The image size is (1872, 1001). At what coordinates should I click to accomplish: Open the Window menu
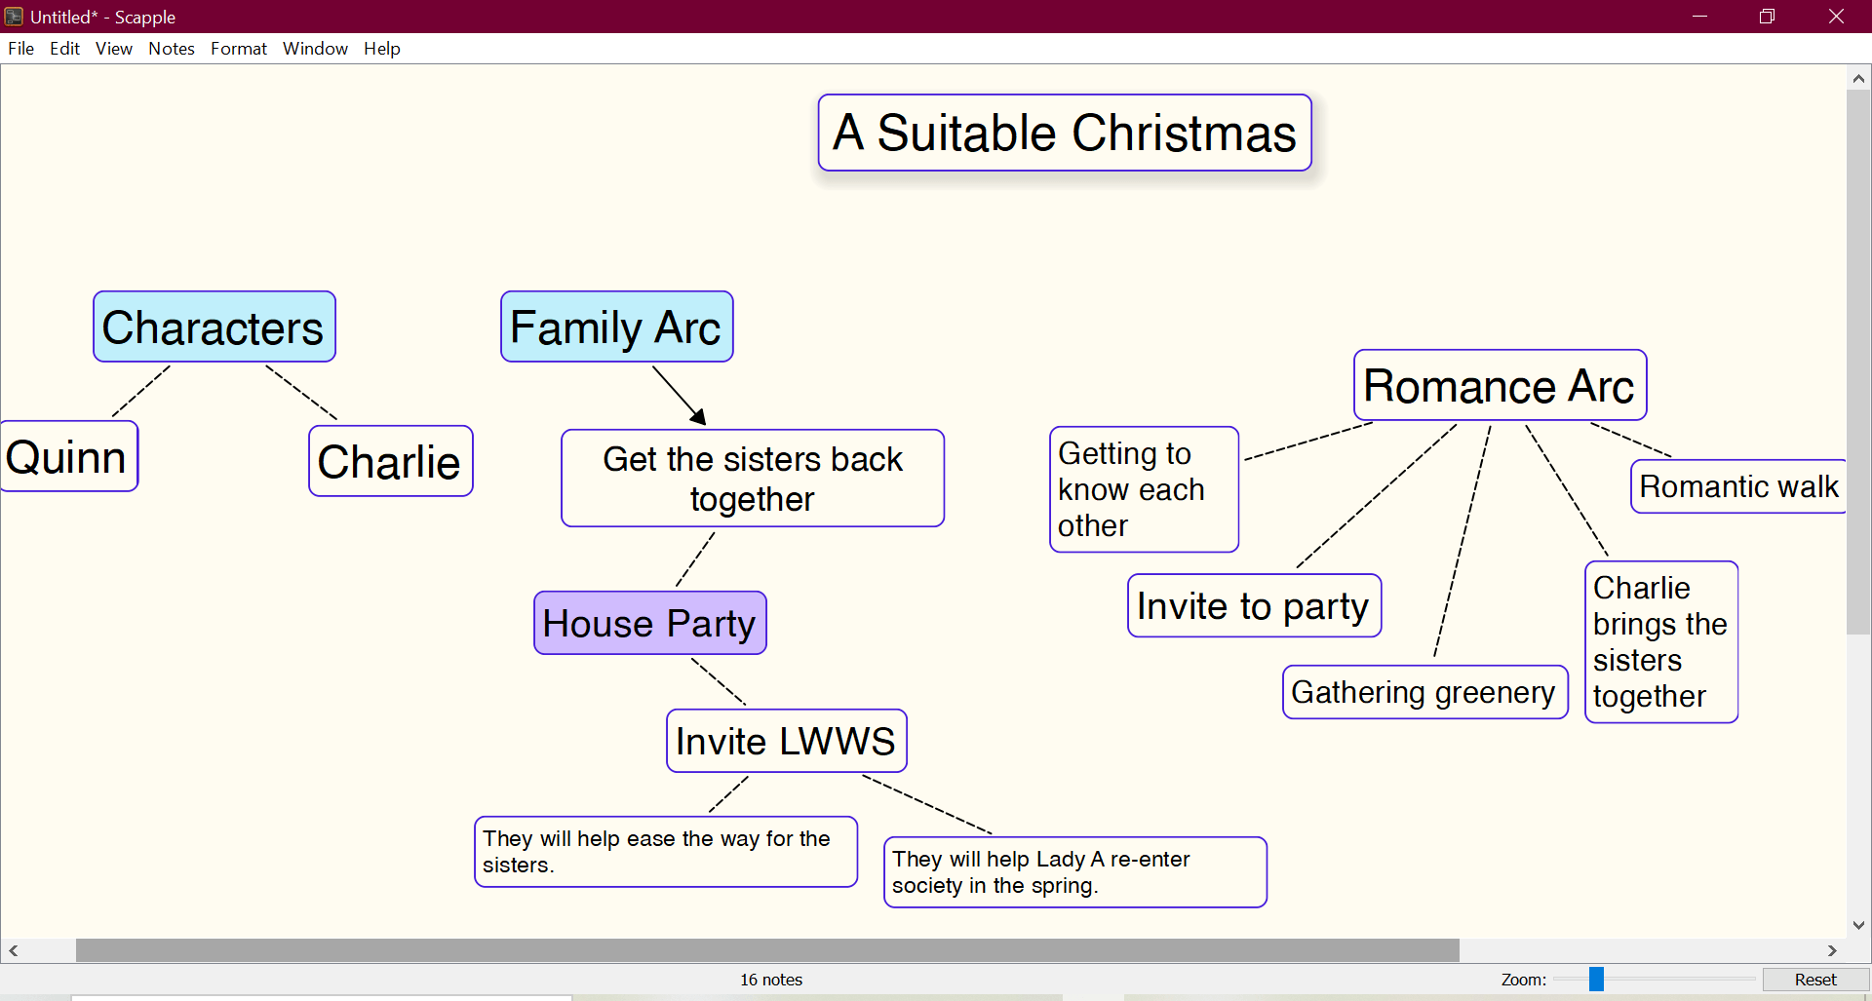tap(315, 49)
